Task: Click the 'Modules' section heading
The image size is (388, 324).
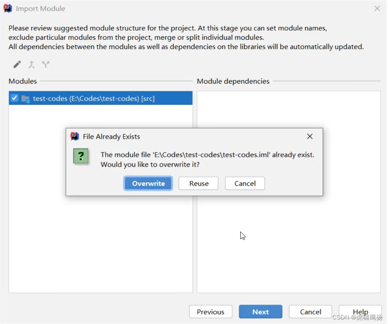Action: (22, 81)
